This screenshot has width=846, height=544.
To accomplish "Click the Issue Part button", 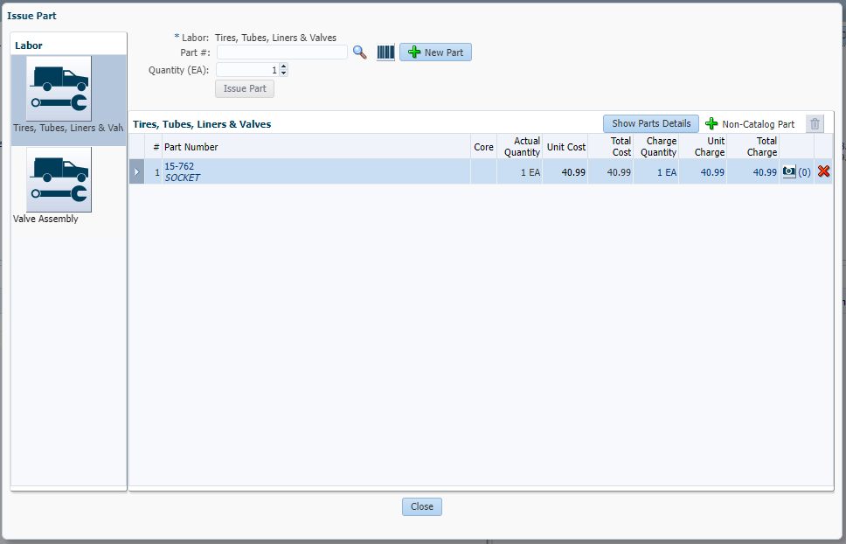I will pos(245,88).
